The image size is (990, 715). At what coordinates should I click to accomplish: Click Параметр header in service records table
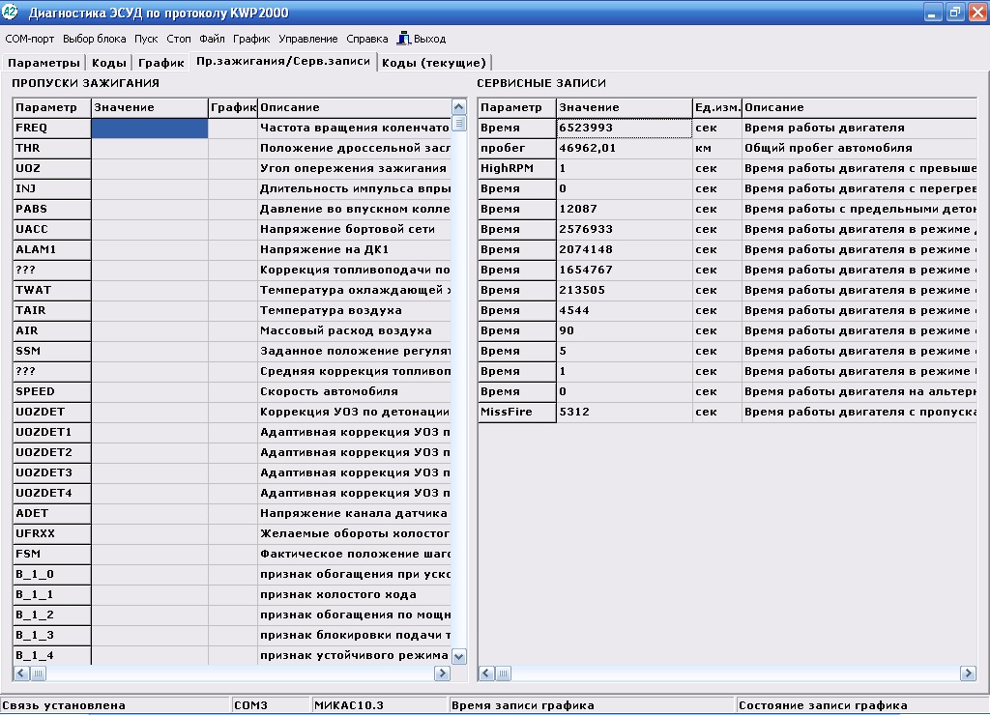(517, 107)
